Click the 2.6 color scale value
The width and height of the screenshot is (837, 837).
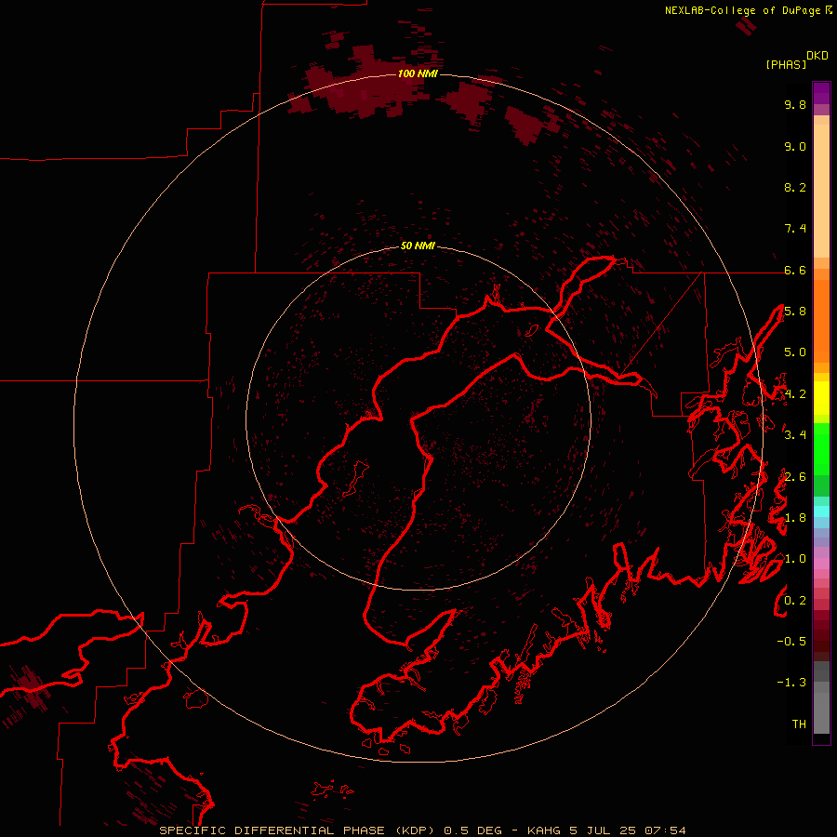tap(795, 477)
